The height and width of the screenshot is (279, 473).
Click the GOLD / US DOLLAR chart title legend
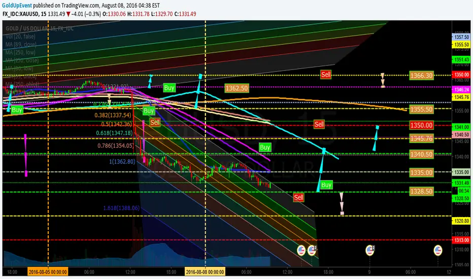[39, 28]
